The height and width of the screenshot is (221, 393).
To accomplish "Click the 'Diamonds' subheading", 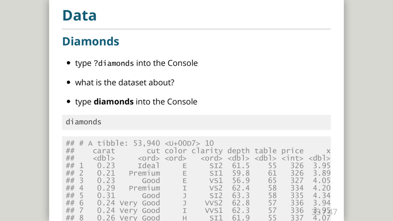I will point(91,41).
